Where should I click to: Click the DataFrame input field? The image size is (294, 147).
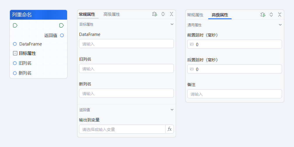click(126, 44)
